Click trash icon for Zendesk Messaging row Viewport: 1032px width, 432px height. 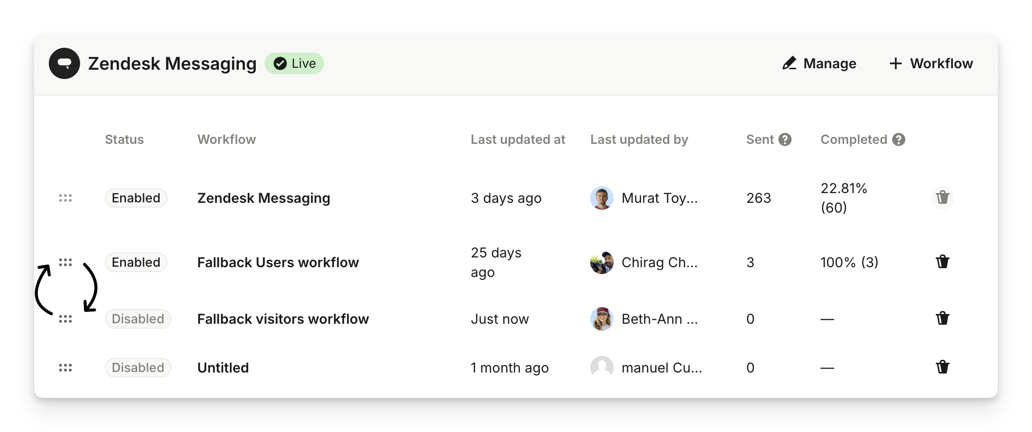point(942,197)
